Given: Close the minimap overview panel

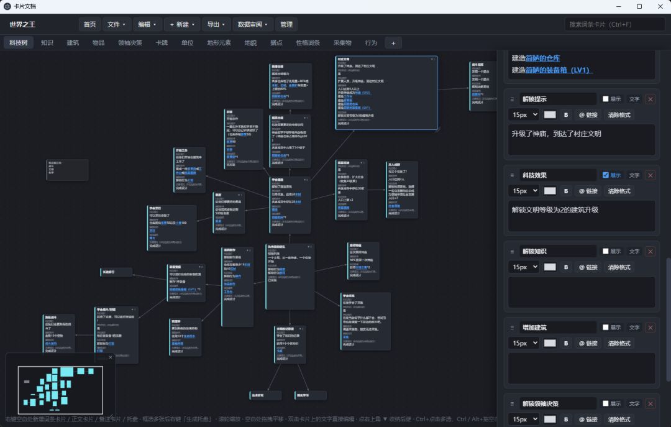Looking at the screenshot, I should [x=111, y=357].
